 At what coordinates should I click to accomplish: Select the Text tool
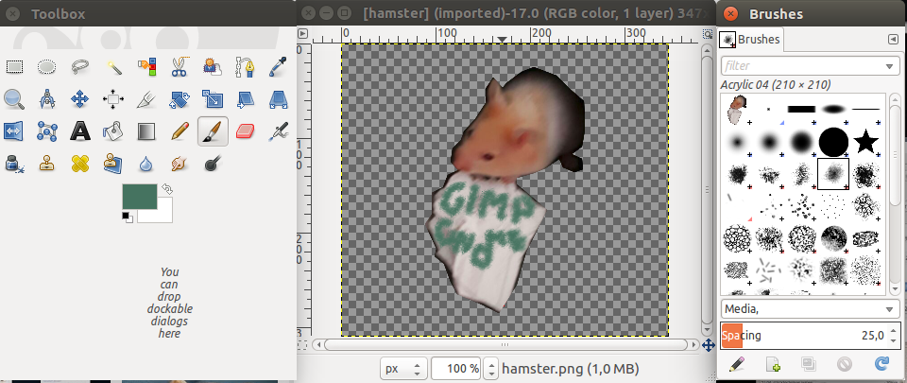(79, 131)
